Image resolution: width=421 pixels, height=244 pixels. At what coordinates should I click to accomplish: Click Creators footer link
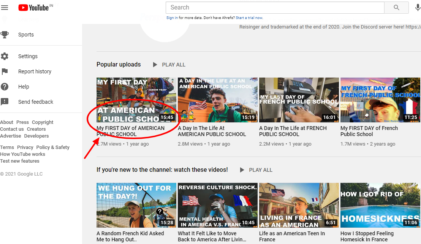pyautogui.click(x=36, y=129)
